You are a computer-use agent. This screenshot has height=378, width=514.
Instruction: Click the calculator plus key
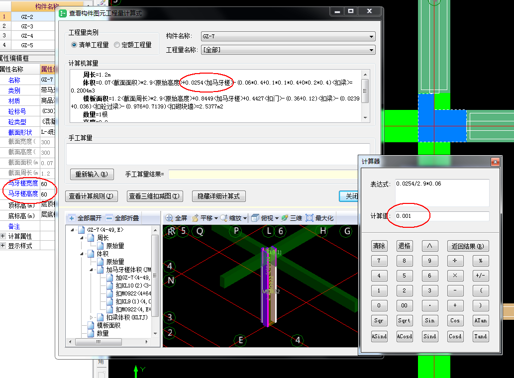455,305
